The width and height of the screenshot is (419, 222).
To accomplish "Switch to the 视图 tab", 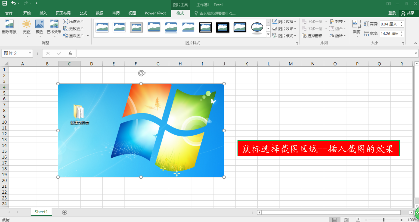I will point(132,13).
